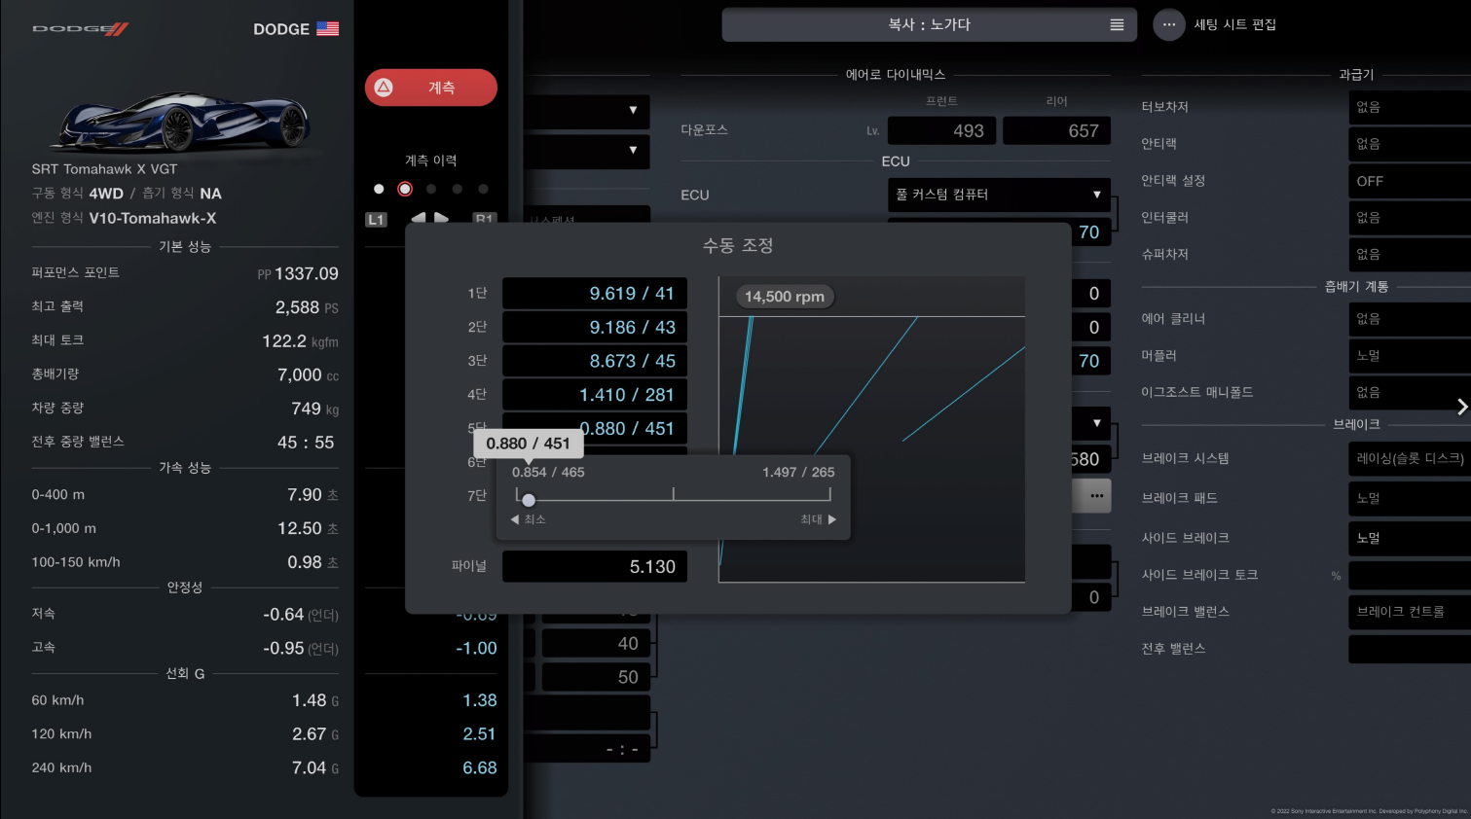Open the 브레이크 패드 노멀 field
The width and height of the screenshot is (1471, 819).
(x=1410, y=498)
